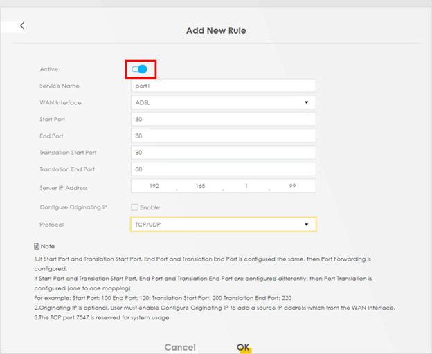
Task: Open the WAN Interface ADSL dropdown
Action: point(224,102)
